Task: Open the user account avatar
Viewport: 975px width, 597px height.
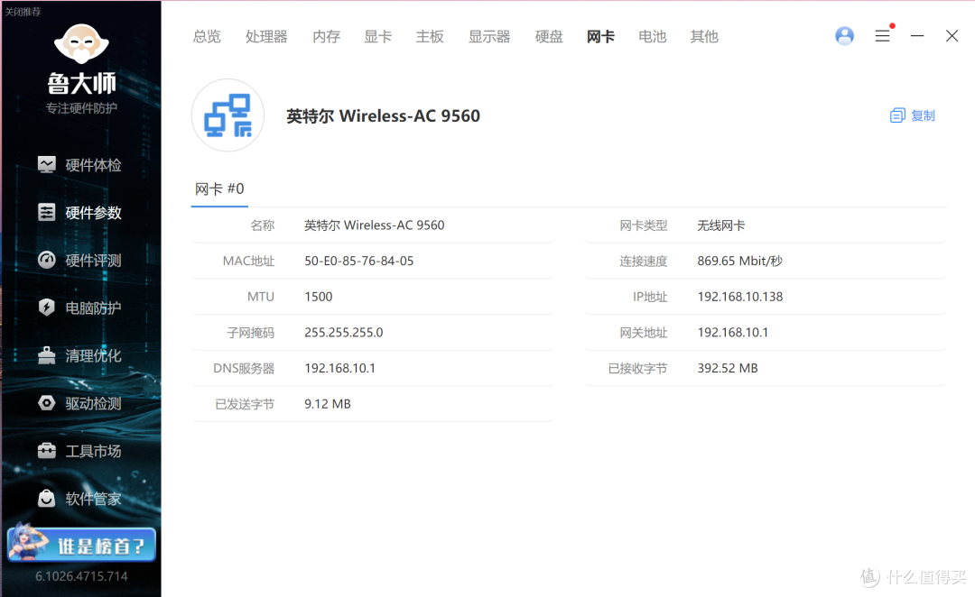Action: tap(844, 36)
